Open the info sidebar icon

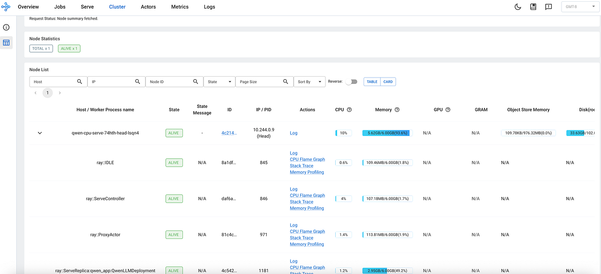(x=6, y=27)
